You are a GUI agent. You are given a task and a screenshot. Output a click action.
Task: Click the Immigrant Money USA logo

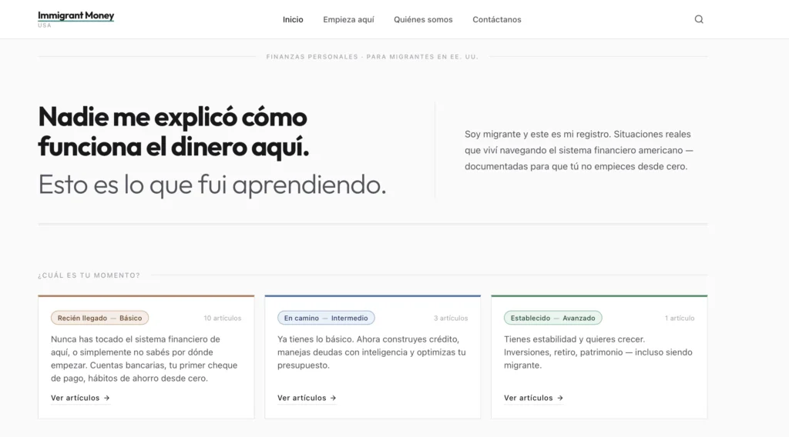(x=76, y=19)
